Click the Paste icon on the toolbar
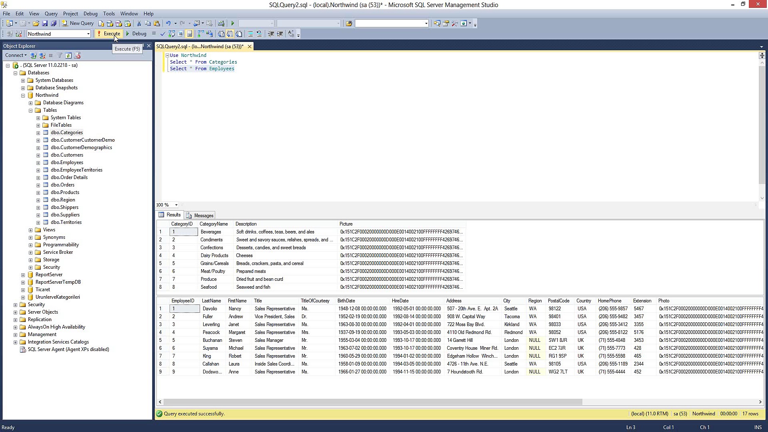 click(x=157, y=23)
